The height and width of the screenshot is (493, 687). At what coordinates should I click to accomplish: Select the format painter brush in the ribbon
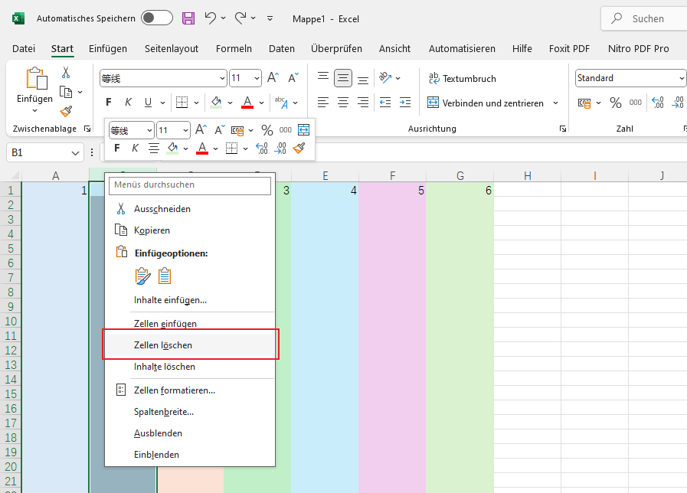point(66,112)
